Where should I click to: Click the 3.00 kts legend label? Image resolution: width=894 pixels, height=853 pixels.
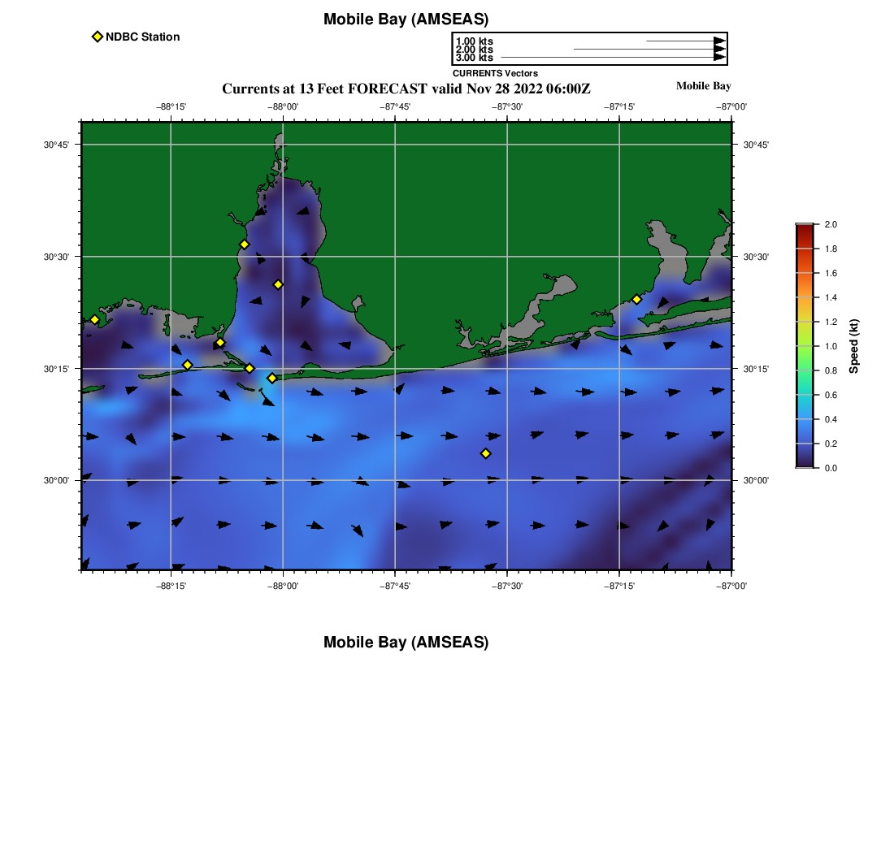[x=474, y=58]
